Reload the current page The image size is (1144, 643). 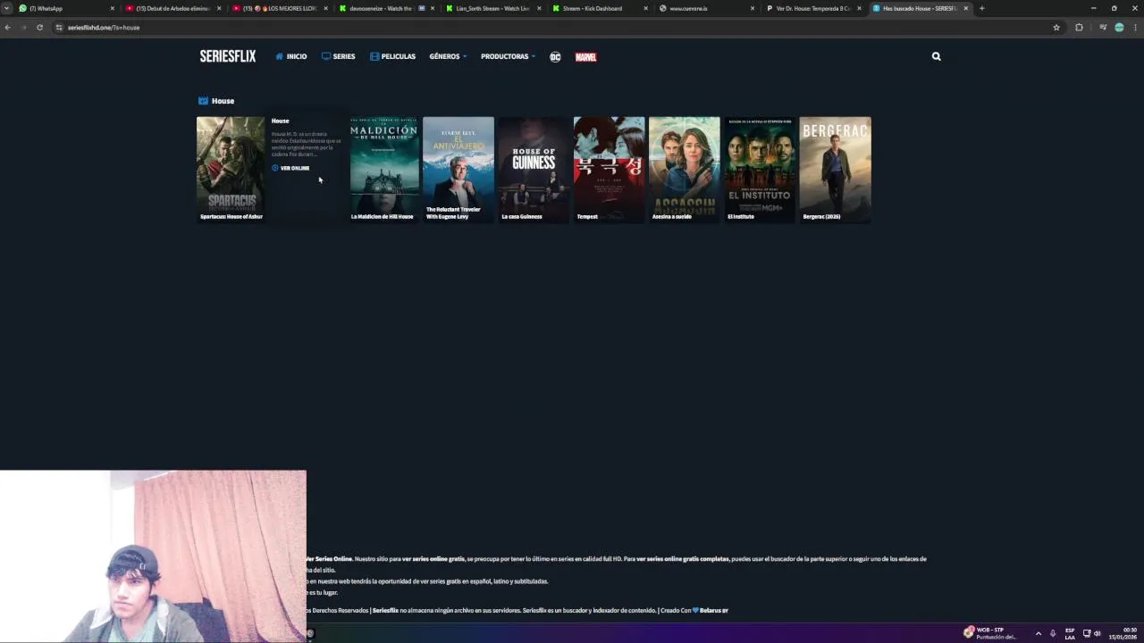tap(39, 28)
